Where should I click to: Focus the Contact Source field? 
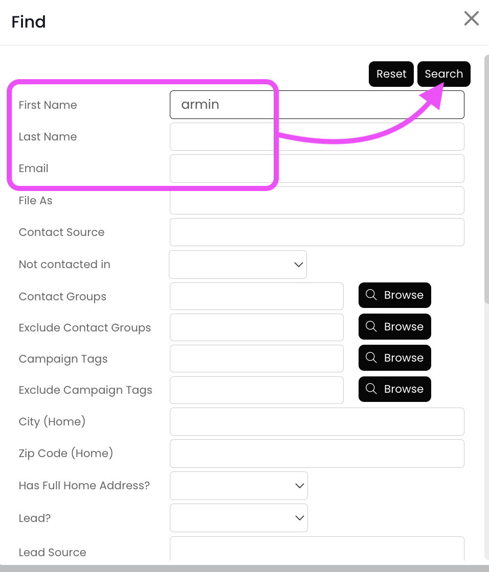pos(317,232)
